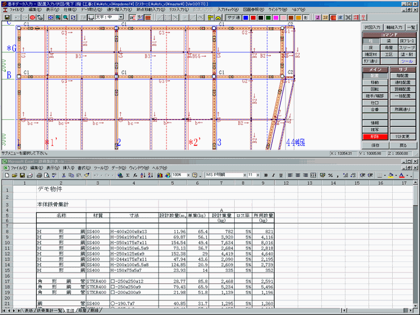Toggle the 柱 column command button
Screen dimensions: 420x315
coord(371,40)
